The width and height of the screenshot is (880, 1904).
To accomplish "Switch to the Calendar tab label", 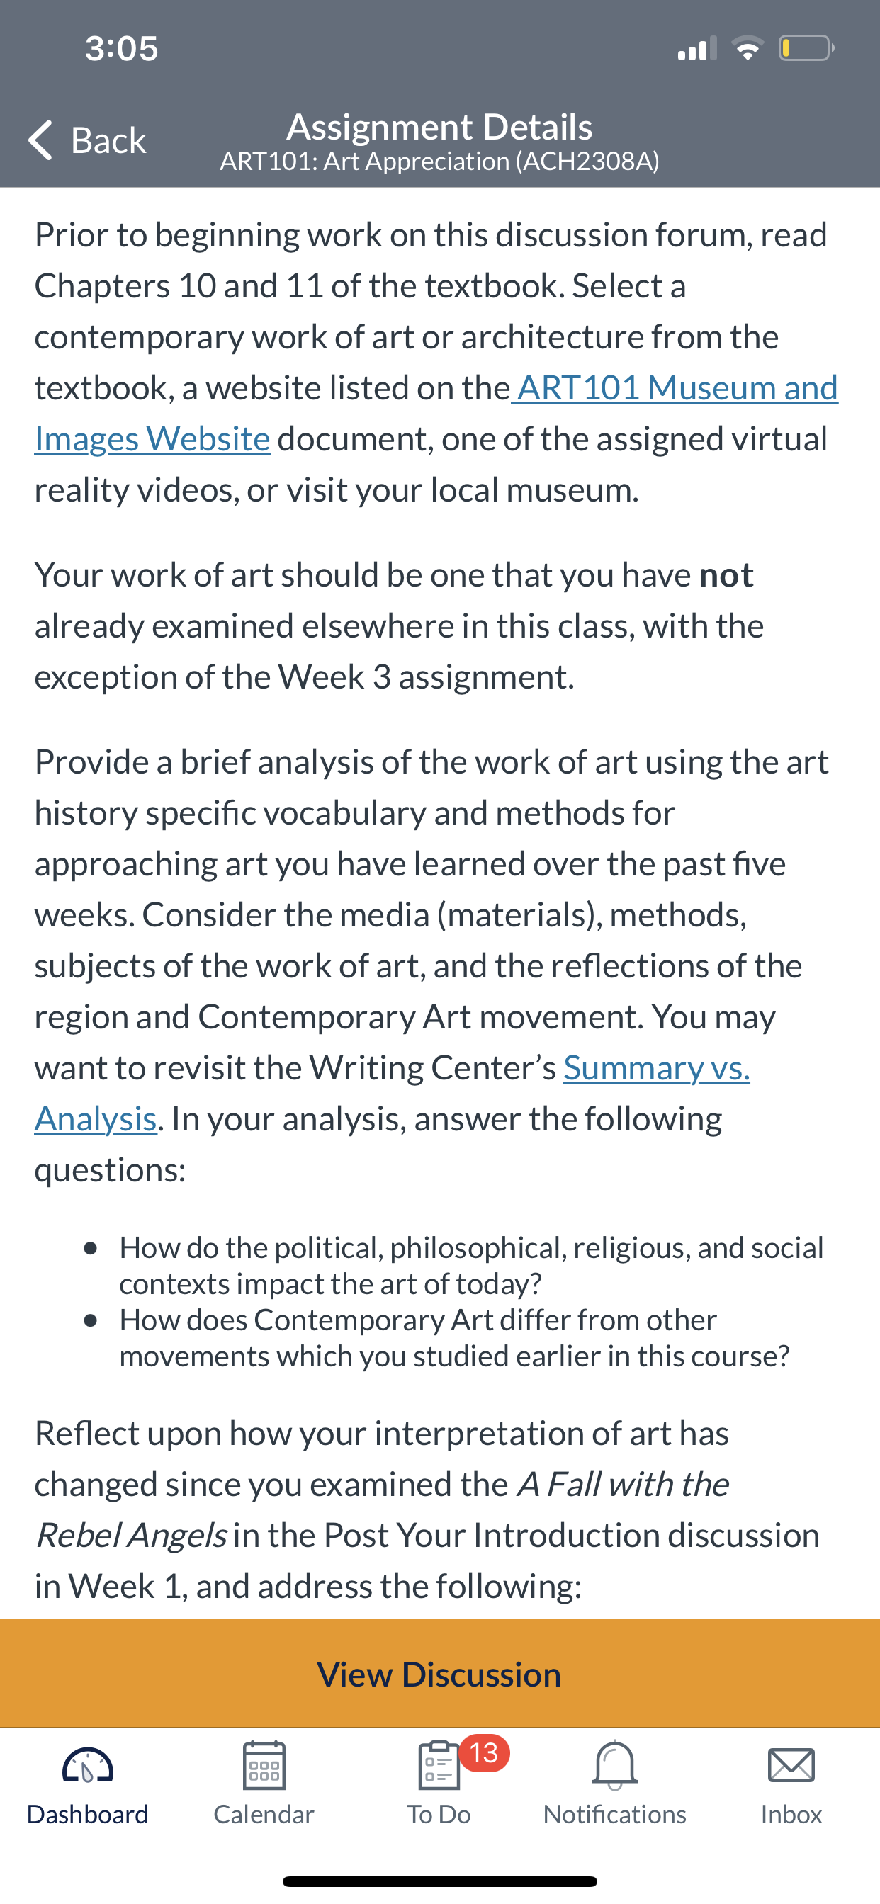I will 264,1814.
